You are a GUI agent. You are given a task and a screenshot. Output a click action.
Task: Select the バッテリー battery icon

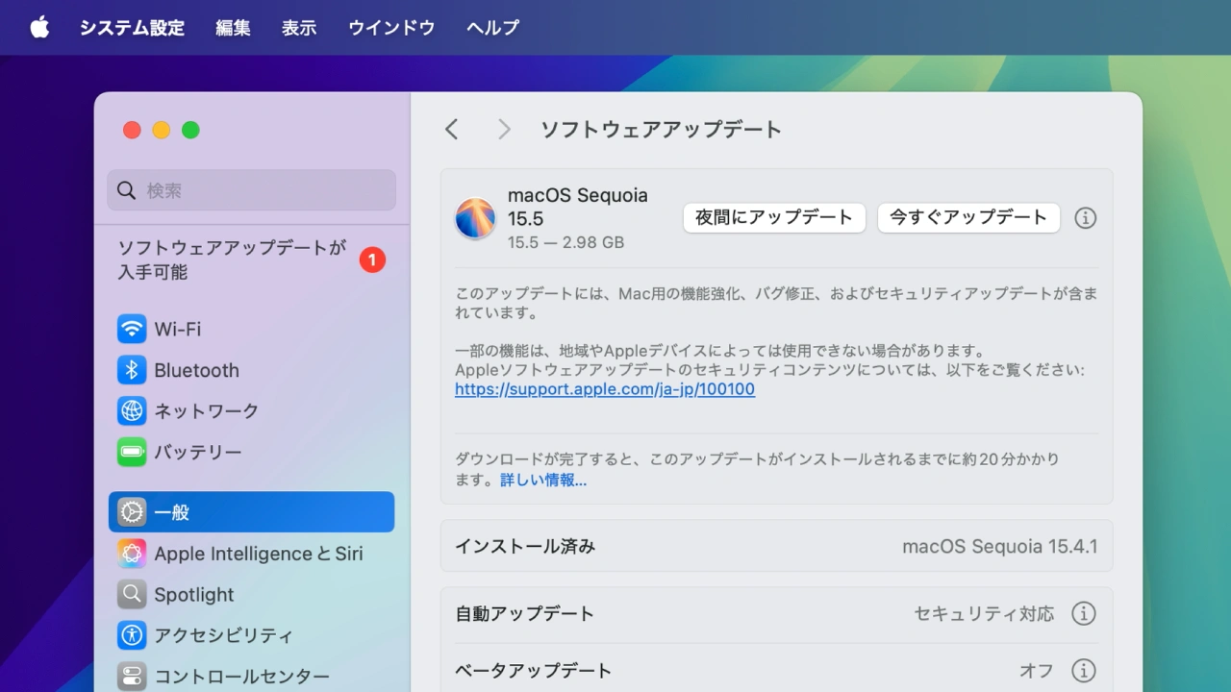tap(132, 452)
